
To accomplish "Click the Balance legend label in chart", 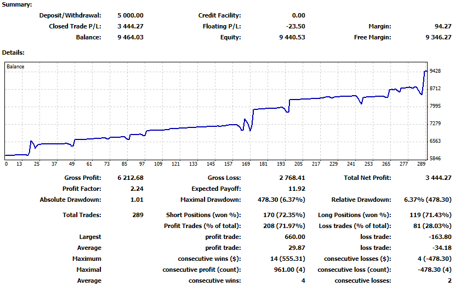I will coord(15,67).
